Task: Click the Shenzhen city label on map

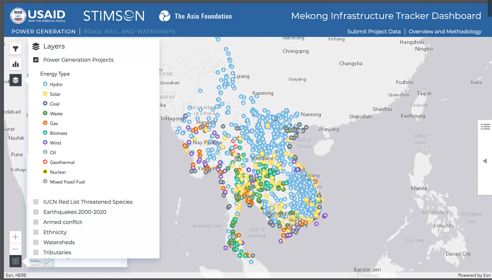Action: (x=360, y=117)
